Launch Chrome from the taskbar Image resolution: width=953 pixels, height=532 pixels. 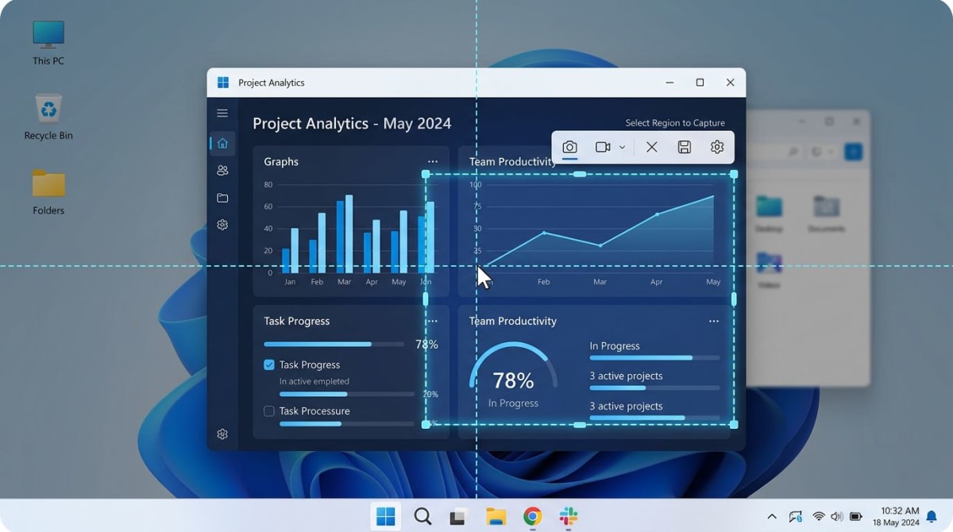(x=532, y=517)
